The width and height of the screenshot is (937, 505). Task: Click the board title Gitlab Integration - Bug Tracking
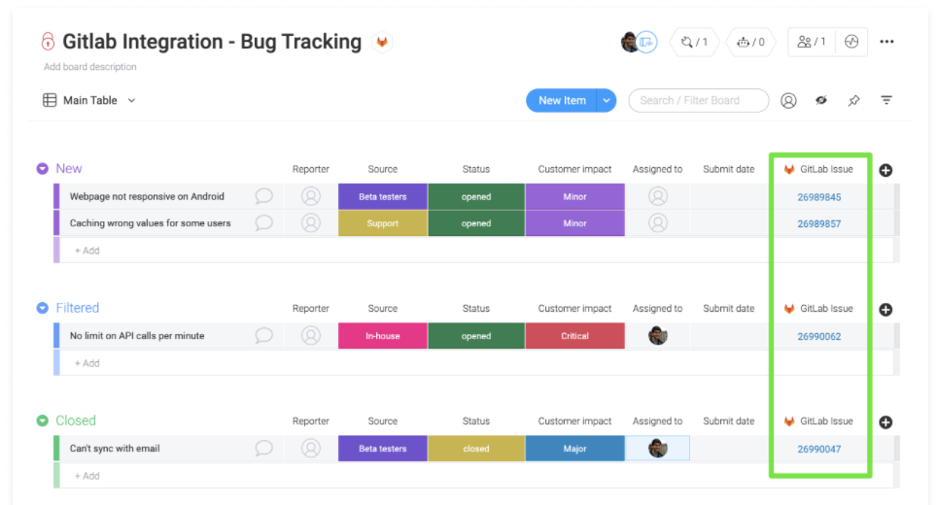click(212, 42)
